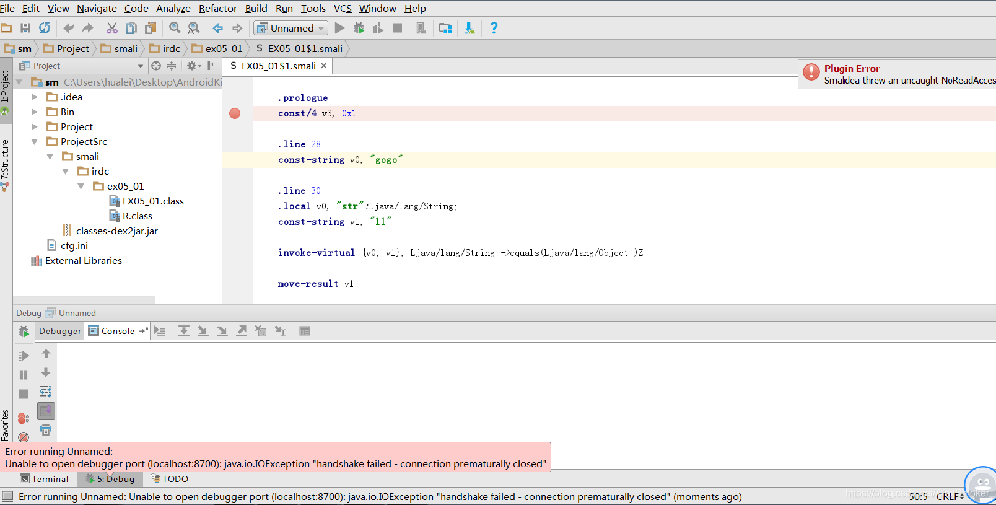Open the Build menu
This screenshot has width=996, height=505.
pyautogui.click(x=256, y=8)
